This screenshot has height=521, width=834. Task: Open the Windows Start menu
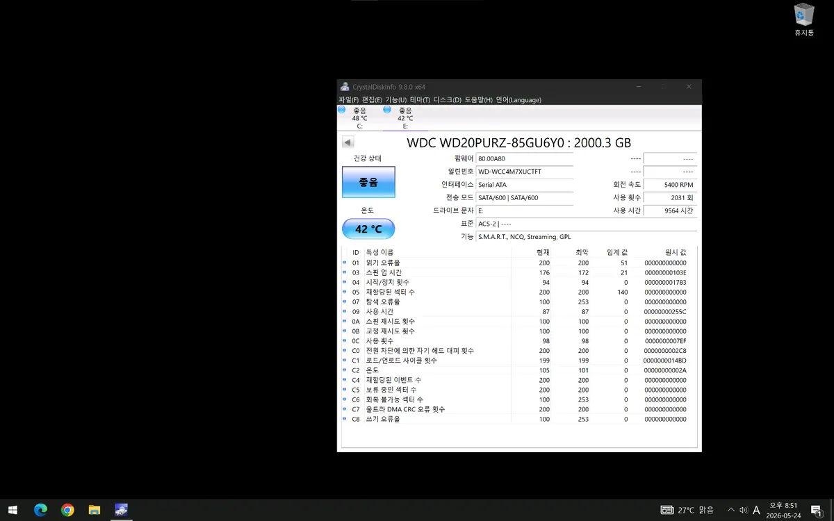coord(13,510)
